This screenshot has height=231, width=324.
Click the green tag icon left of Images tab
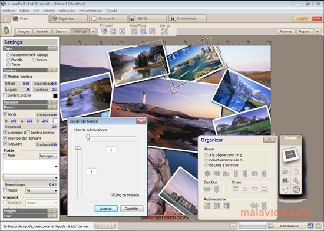(x=6, y=31)
